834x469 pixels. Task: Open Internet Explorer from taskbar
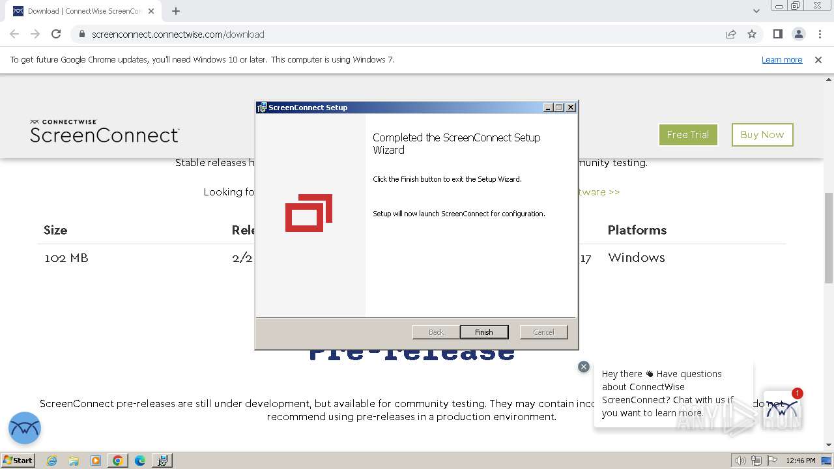[52, 461]
